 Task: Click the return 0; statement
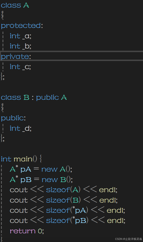[27, 231]
